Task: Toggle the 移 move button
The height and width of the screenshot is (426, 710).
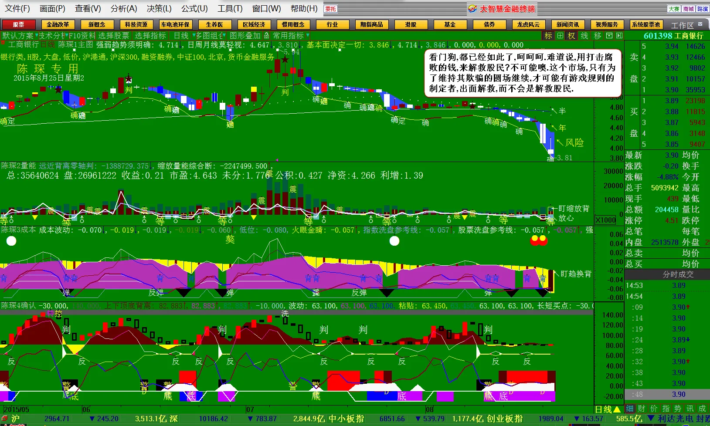Action: 598,36
